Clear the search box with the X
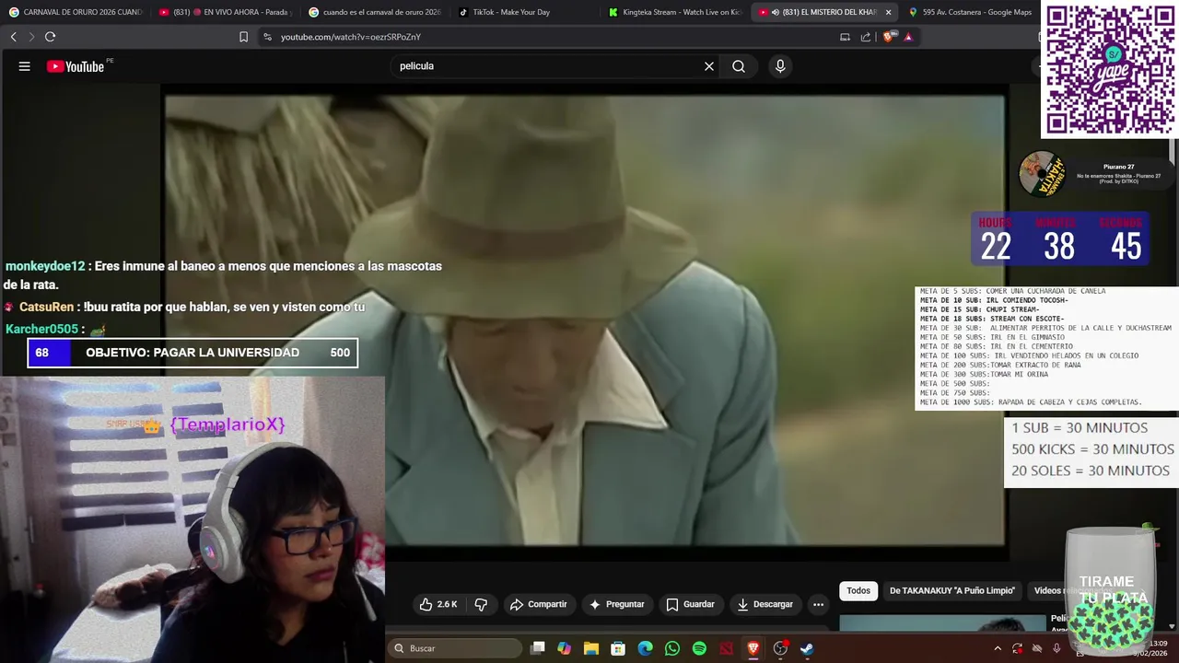This screenshot has width=1179, height=663. tap(709, 66)
